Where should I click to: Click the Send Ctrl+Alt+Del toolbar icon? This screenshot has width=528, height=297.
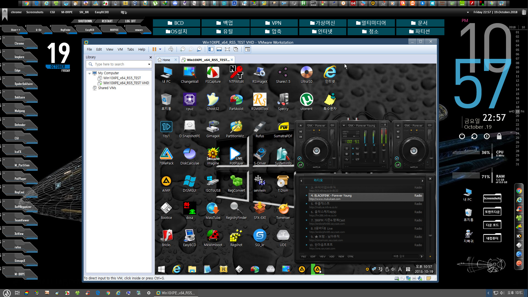pos(171,49)
